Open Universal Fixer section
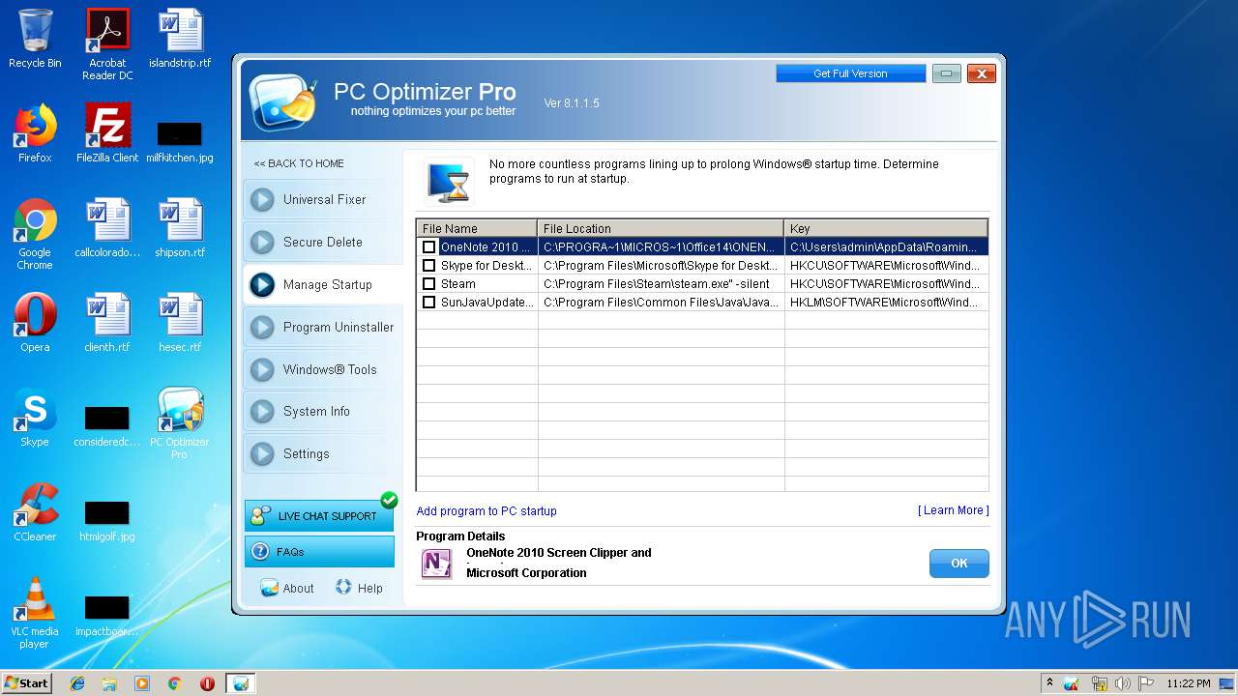The width and height of the screenshot is (1238, 696). click(323, 199)
